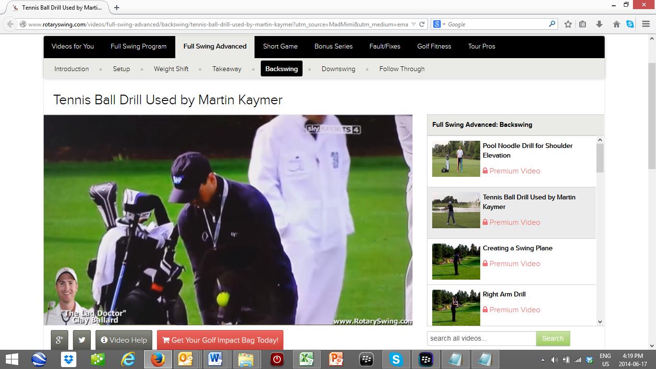Click the Video Help button
Screen dimensions: 656x369
click(124, 340)
